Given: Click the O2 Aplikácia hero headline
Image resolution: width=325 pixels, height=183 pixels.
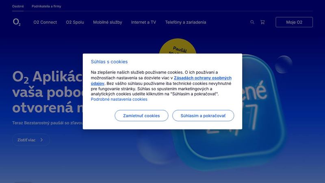Looking at the screenshot, I should (x=48, y=92).
